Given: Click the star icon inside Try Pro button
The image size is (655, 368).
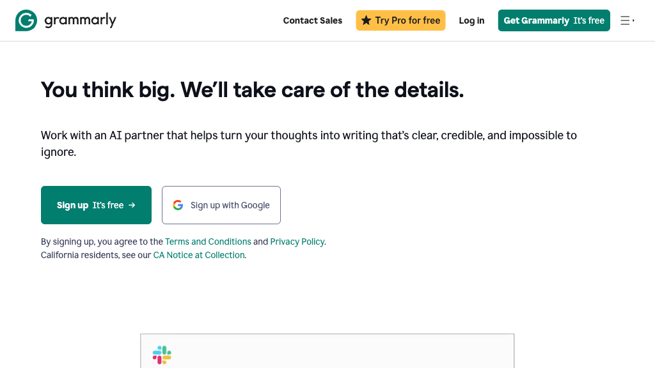Looking at the screenshot, I should pyautogui.click(x=367, y=20).
